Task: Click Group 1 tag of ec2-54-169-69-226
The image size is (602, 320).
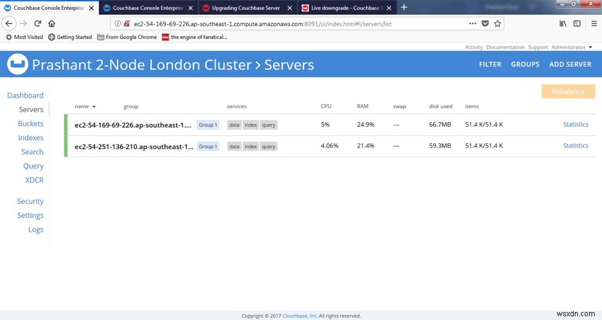Action: tap(208, 125)
